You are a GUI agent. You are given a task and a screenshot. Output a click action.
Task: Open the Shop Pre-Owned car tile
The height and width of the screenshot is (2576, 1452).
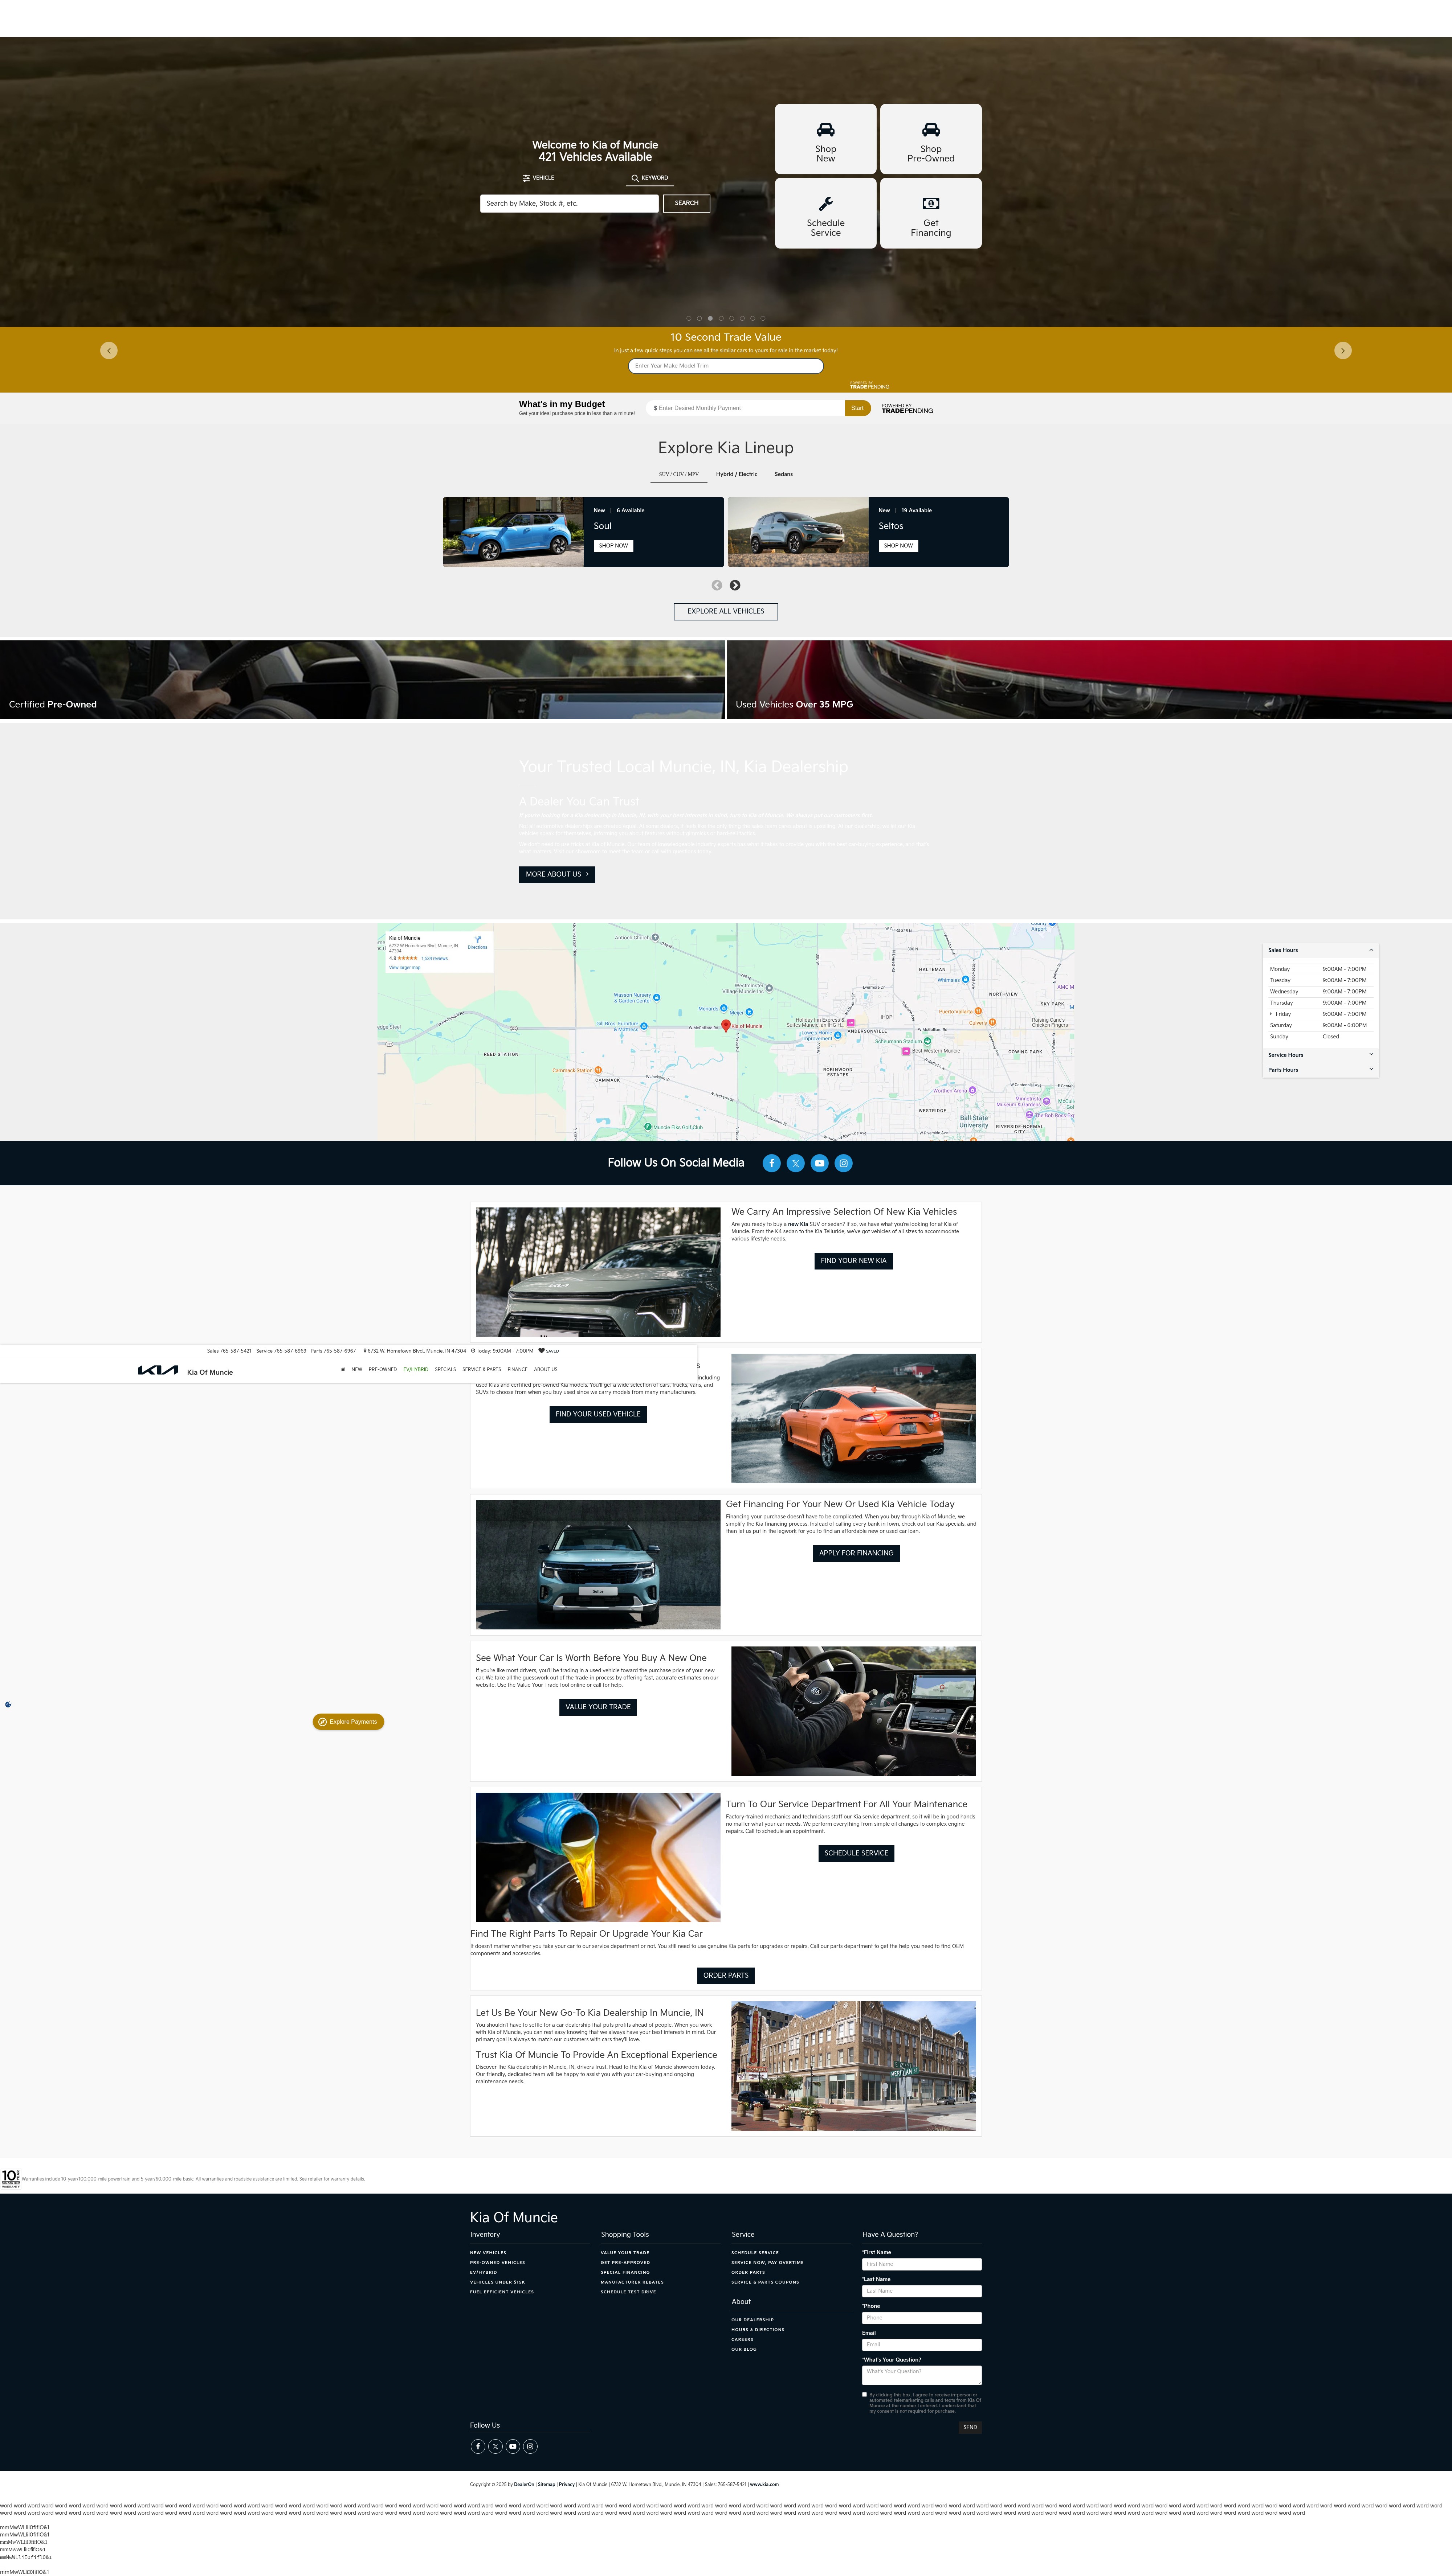pos(931,139)
